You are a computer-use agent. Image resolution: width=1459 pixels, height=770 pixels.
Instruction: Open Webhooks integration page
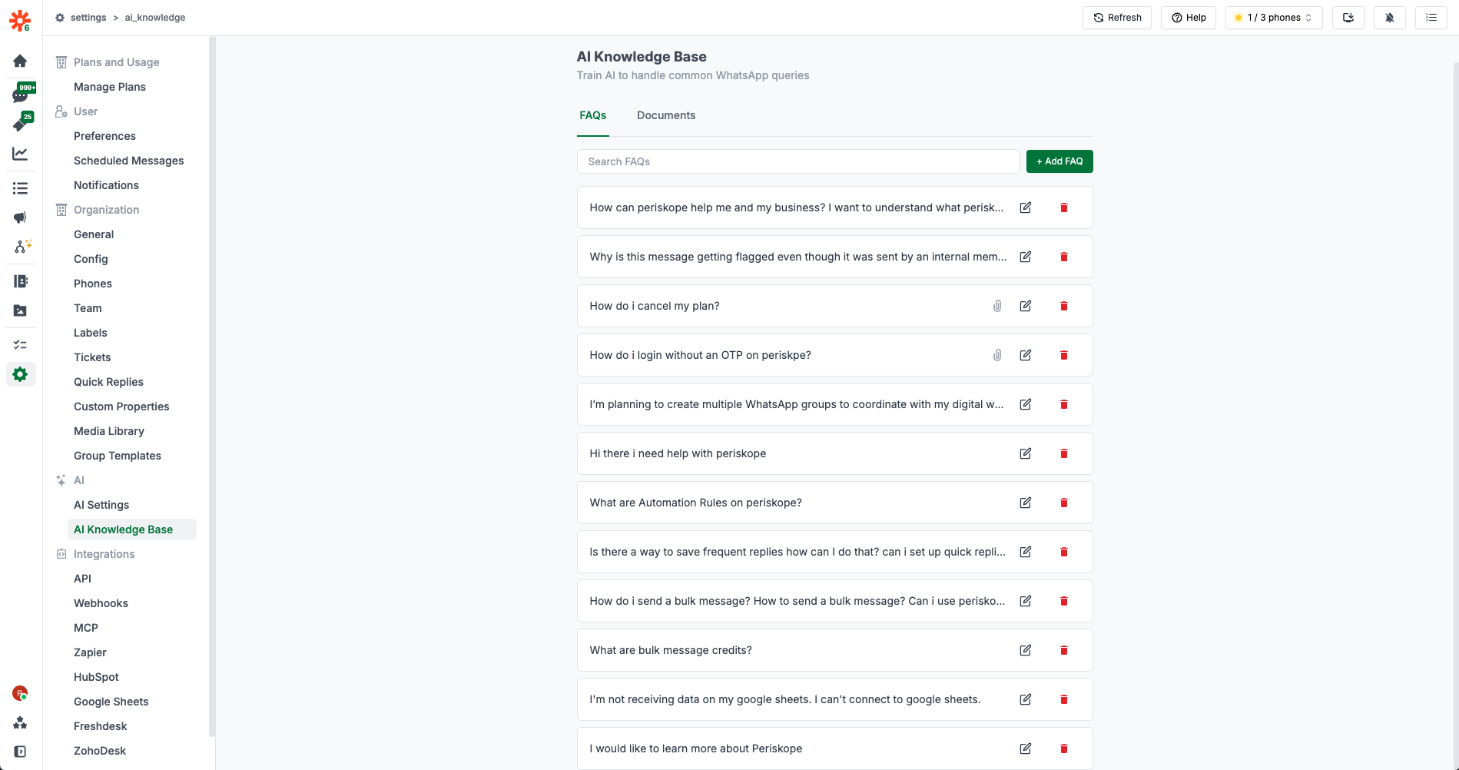[101, 603]
